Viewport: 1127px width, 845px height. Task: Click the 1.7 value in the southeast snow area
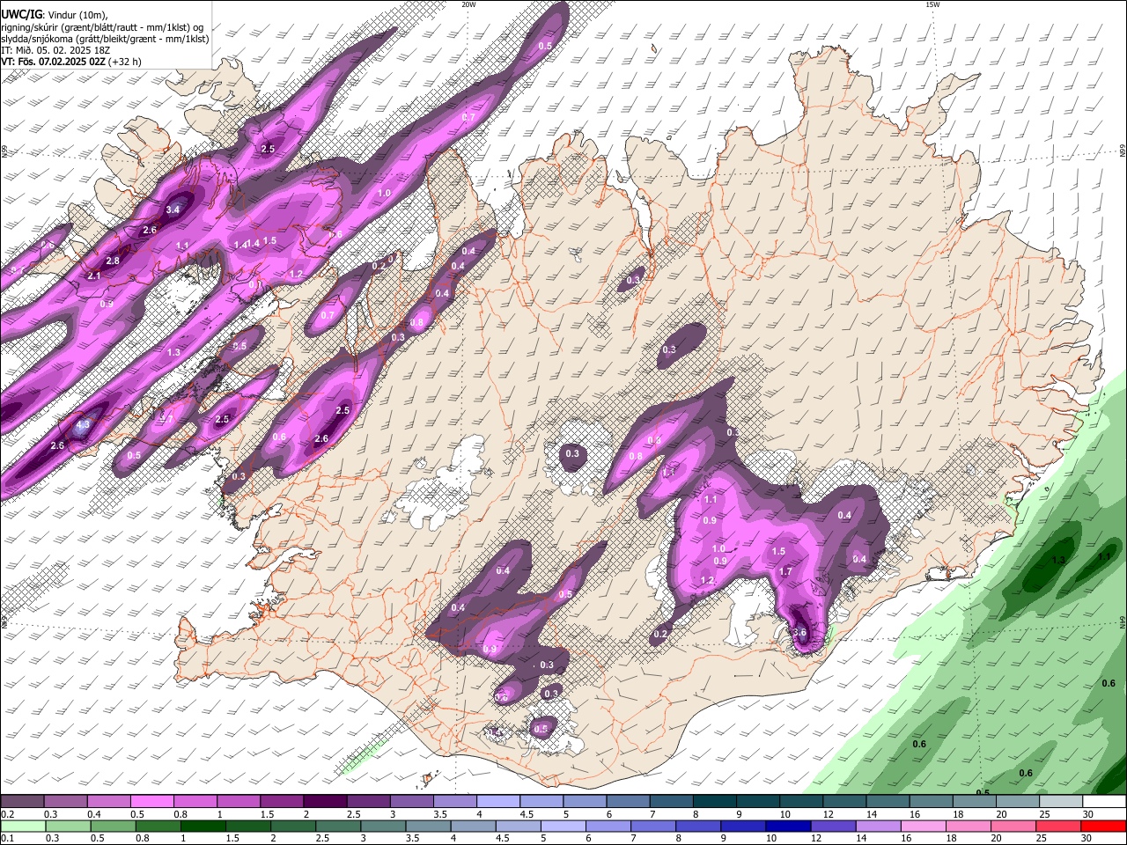pos(785,571)
